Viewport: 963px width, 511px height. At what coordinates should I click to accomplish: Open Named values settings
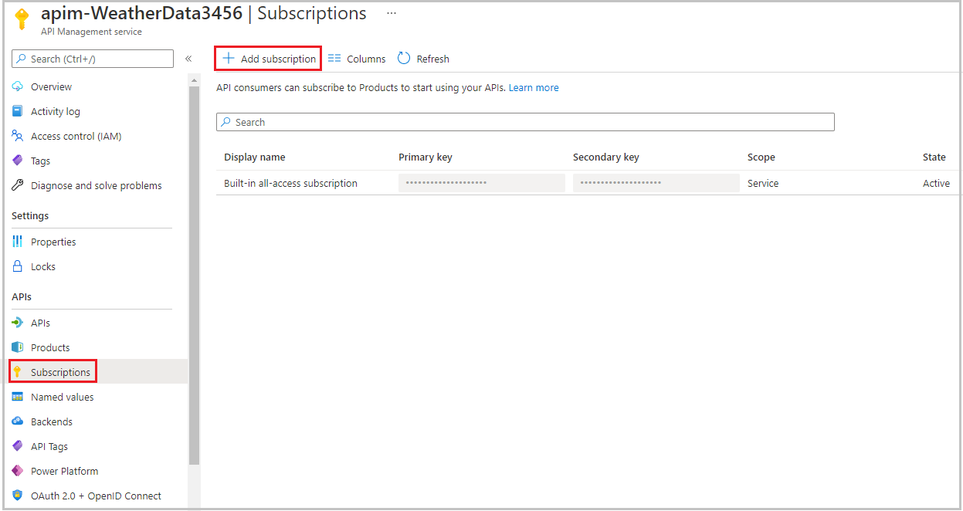point(61,396)
